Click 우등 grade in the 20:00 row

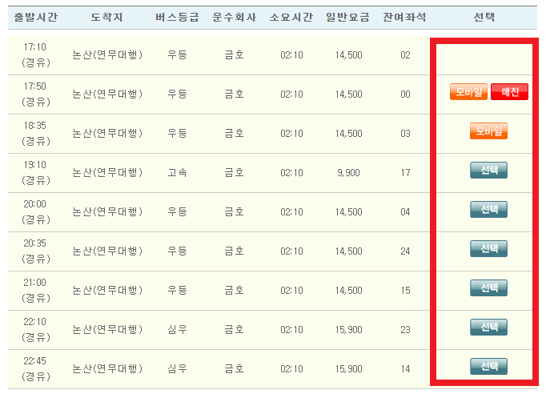coord(177,211)
